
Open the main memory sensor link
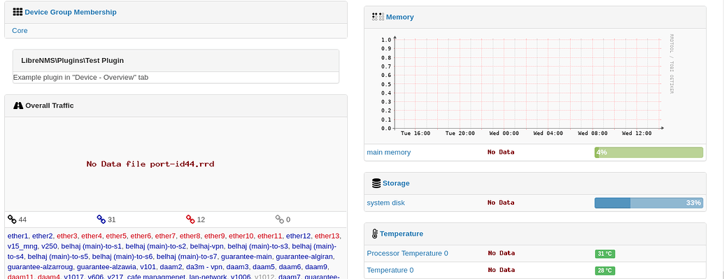click(x=389, y=152)
